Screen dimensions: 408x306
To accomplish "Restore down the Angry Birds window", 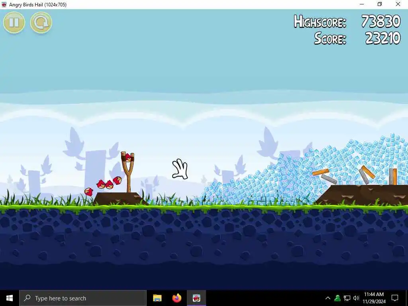I will [x=380, y=4].
